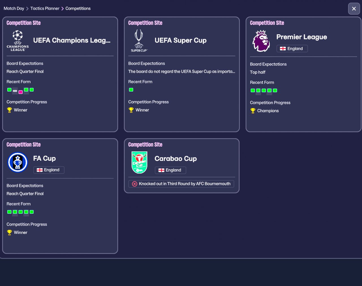Go to Match Day in the breadcrumb
Image resolution: width=362 pixels, height=286 pixels.
(14, 8)
